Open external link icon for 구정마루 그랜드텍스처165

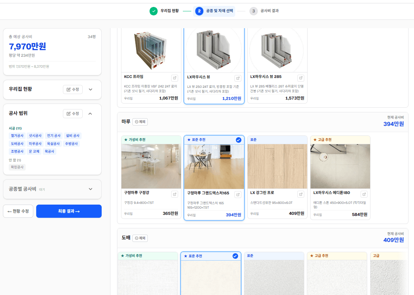click(x=238, y=195)
